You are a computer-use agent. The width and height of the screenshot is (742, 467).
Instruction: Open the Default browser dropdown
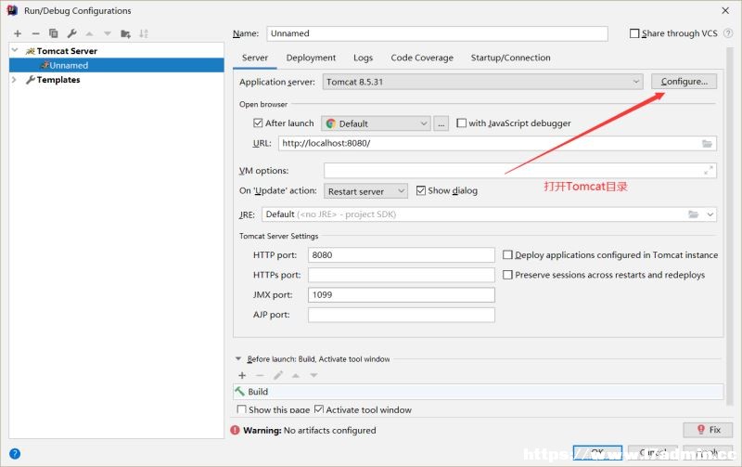coord(376,123)
